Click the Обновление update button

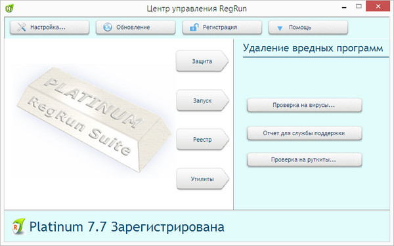135,27
